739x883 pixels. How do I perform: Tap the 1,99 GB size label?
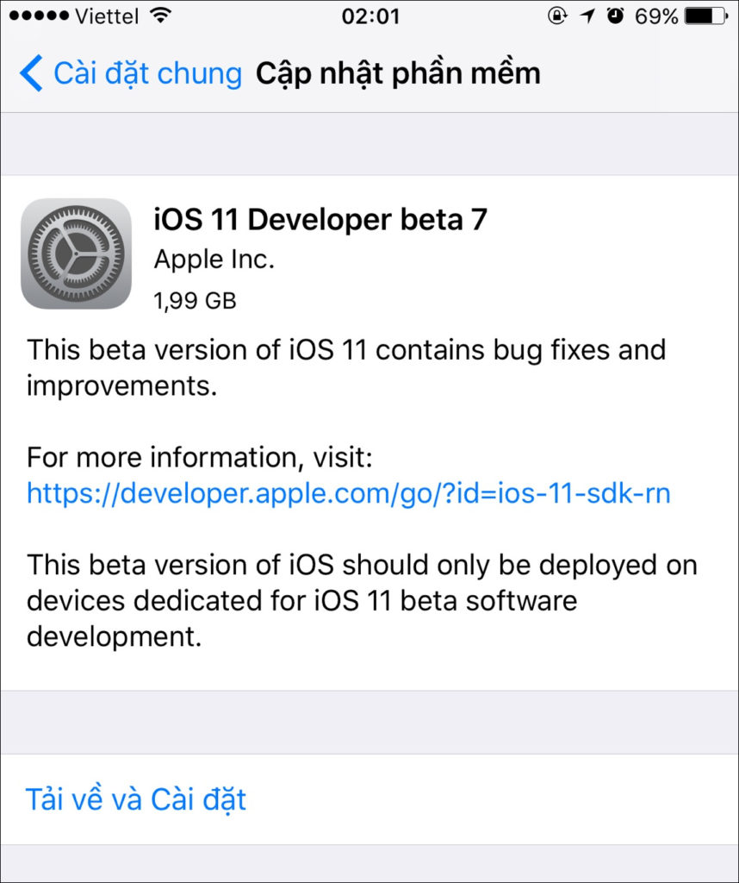point(196,300)
